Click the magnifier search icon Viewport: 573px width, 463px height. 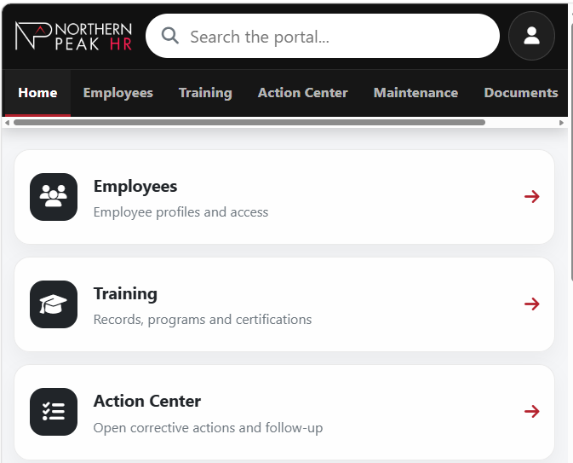pos(170,36)
